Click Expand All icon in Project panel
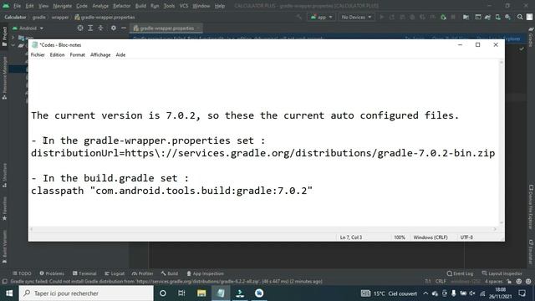This screenshot has height=301, width=535. click(90, 28)
